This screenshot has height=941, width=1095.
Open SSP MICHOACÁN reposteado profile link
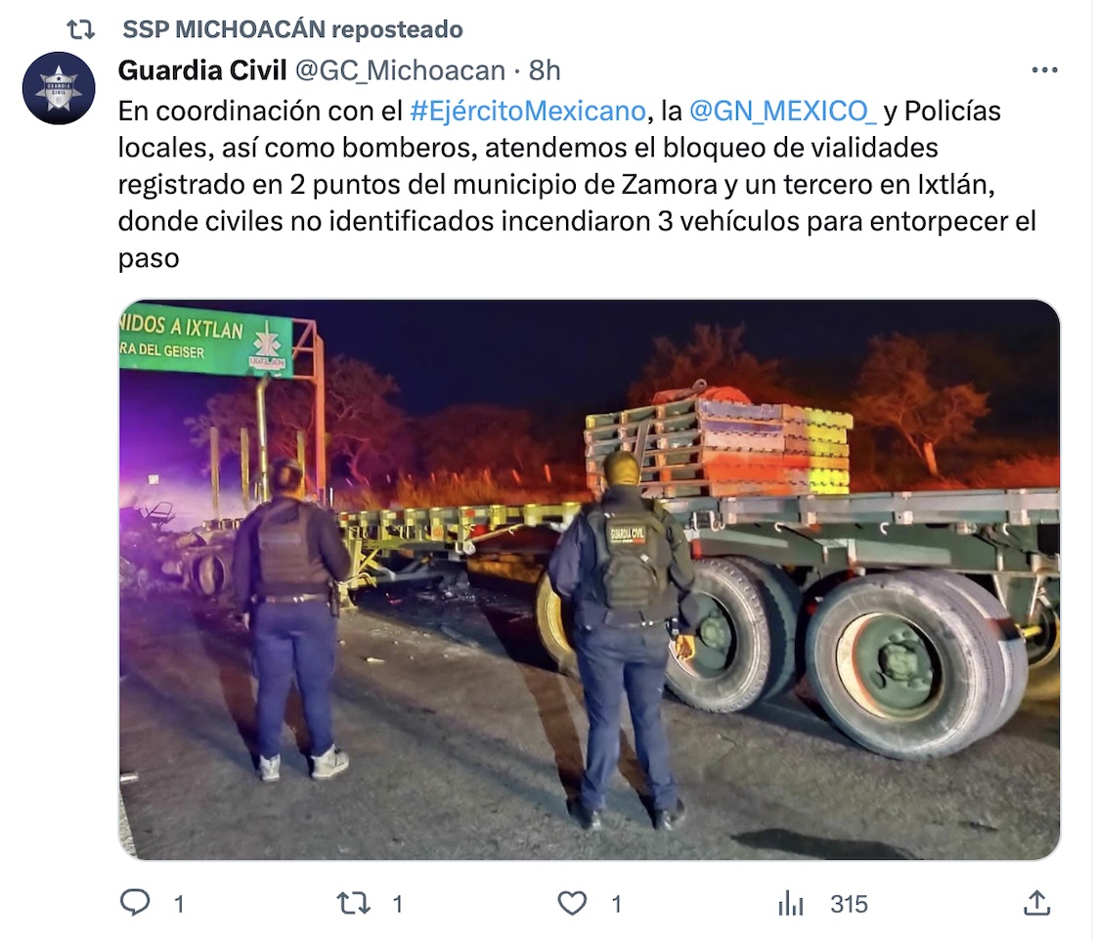coord(292,29)
